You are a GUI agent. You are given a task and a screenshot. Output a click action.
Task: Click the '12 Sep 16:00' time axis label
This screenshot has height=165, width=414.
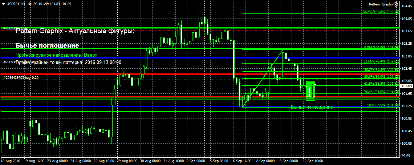[x=313, y=161]
